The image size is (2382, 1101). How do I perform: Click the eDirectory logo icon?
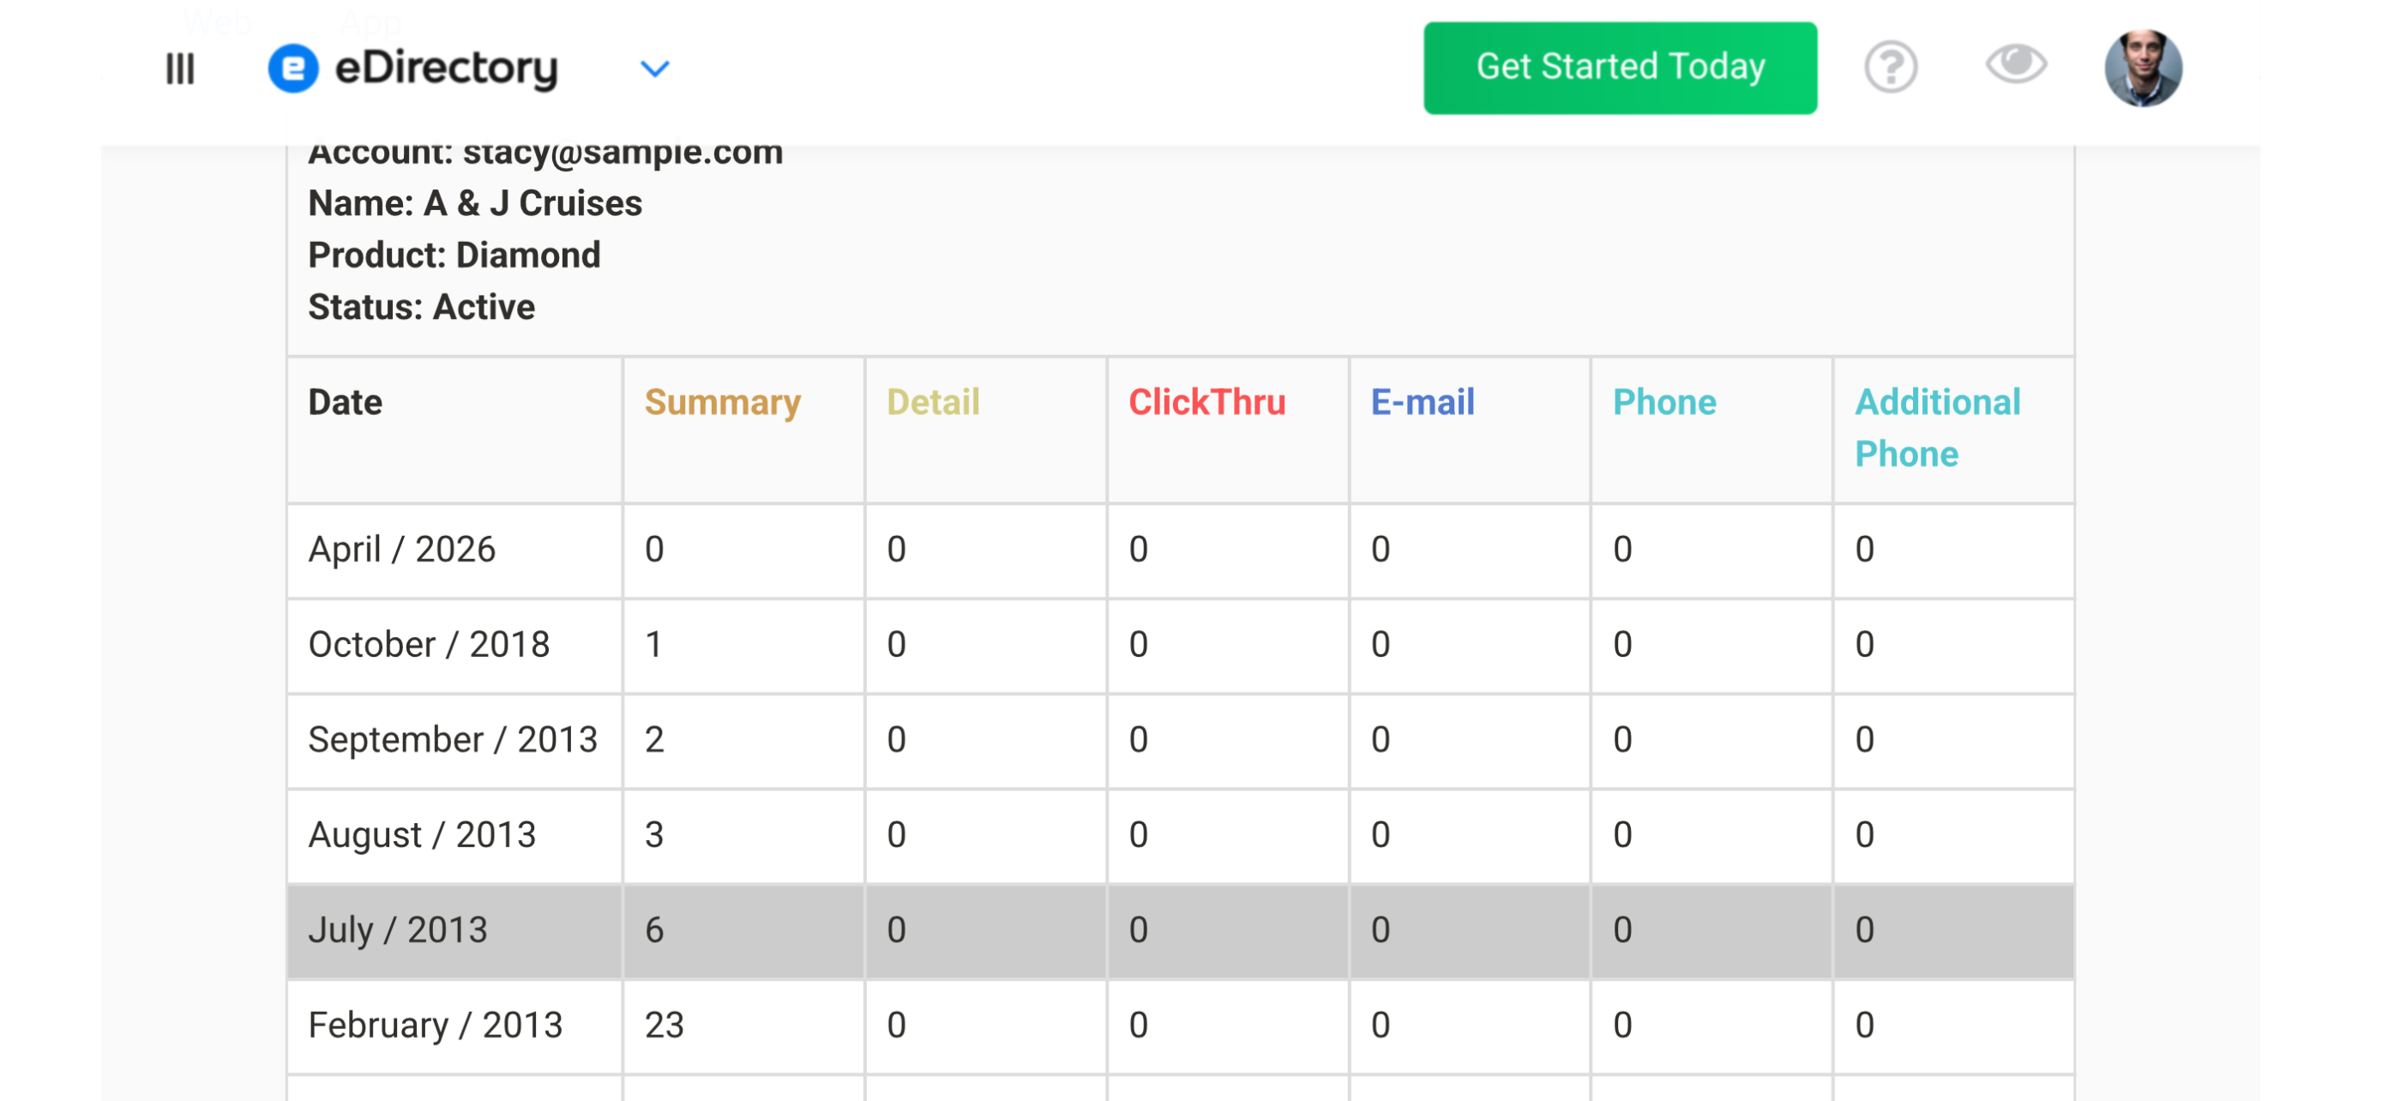click(293, 69)
